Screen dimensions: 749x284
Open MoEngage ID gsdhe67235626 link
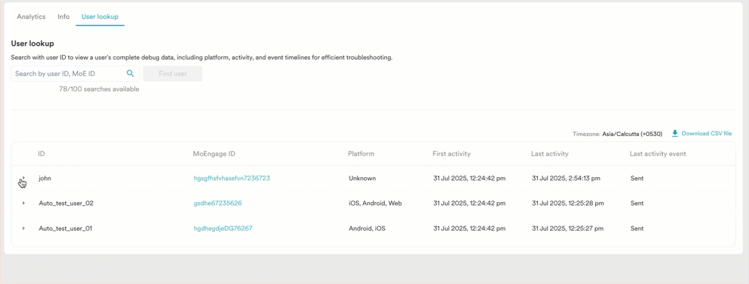(x=218, y=203)
